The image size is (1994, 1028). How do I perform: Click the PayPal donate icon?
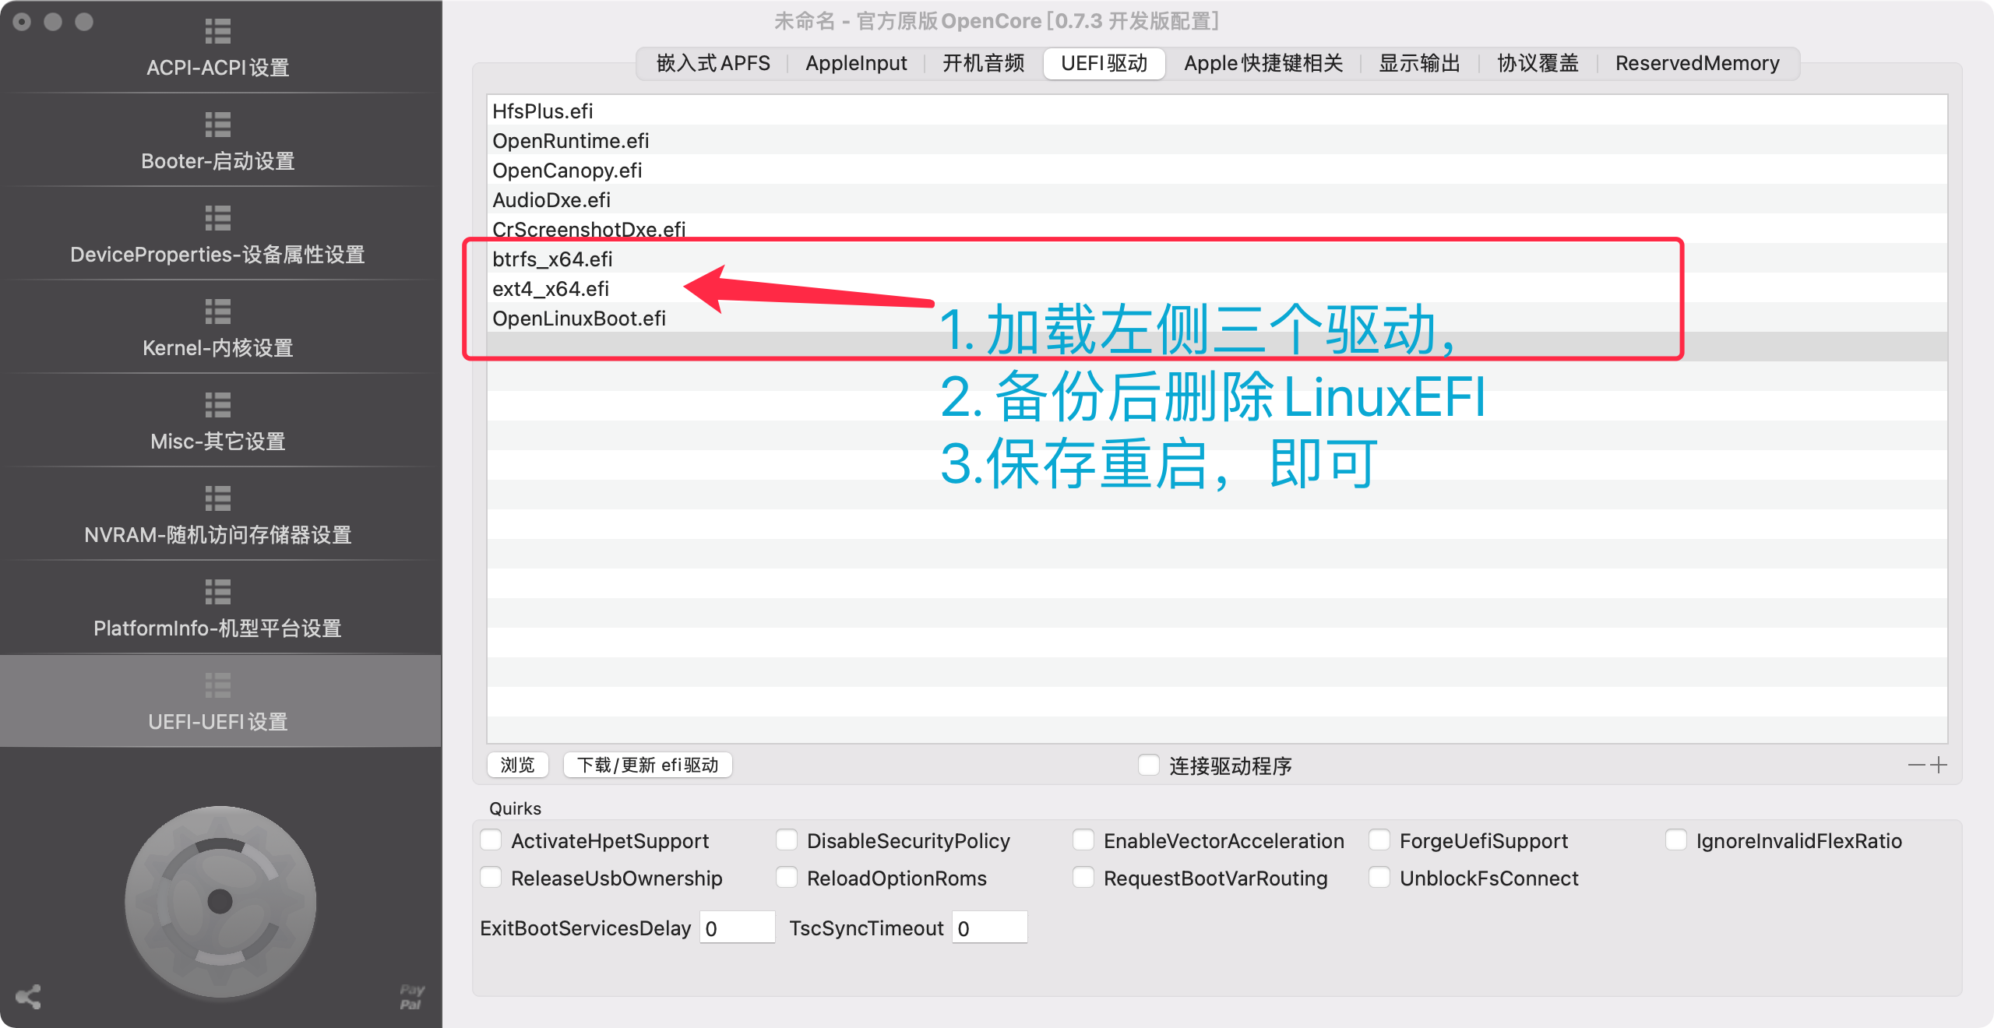[x=411, y=997]
